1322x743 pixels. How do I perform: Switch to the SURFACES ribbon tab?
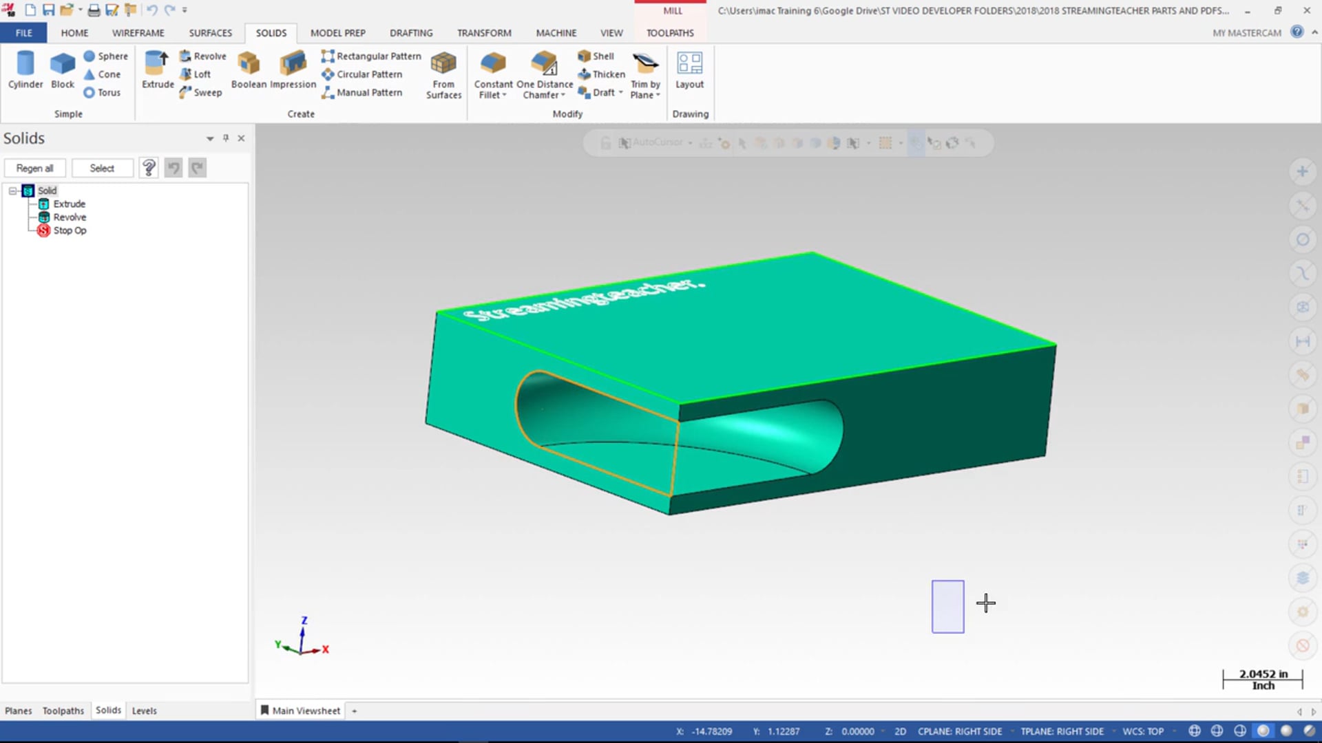click(210, 32)
